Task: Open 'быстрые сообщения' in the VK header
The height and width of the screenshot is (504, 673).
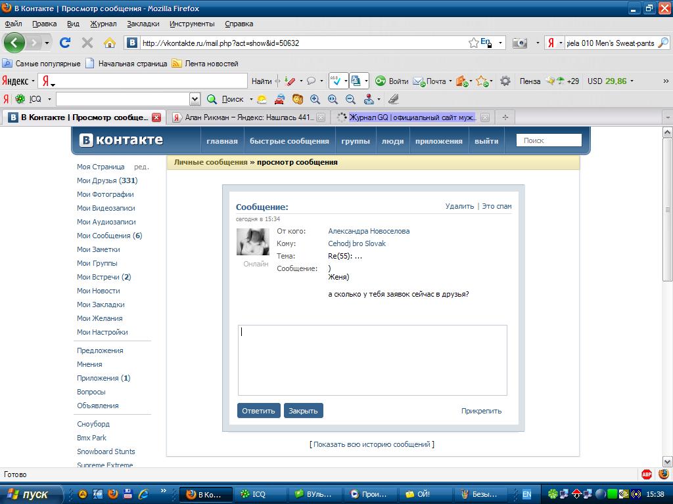Action: [289, 141]
